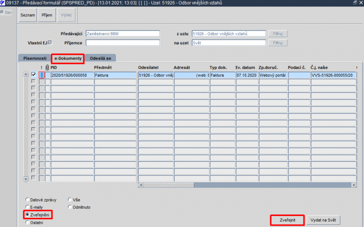Click table scroll down arrow

pos(26,179)
